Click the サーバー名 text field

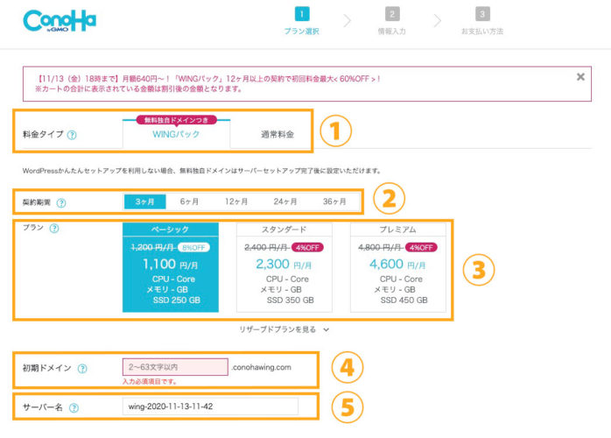(x=210, y=406)
